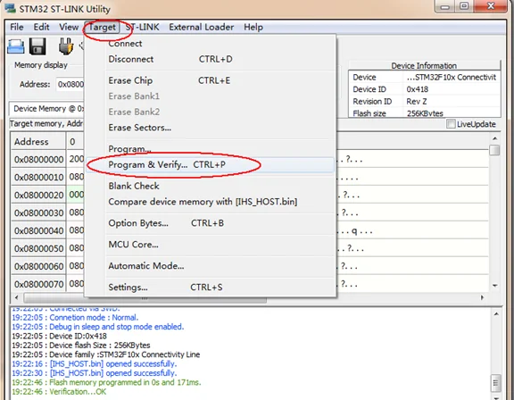The width and height of the screenshot is (514, 400).
Task: Switch to the Device Memory tab
Action: tap(47, 109)
